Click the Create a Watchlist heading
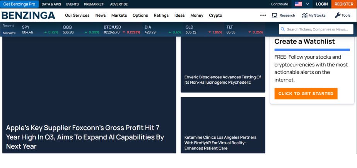Viewport: 357px width, 168px height. (305, 41)
